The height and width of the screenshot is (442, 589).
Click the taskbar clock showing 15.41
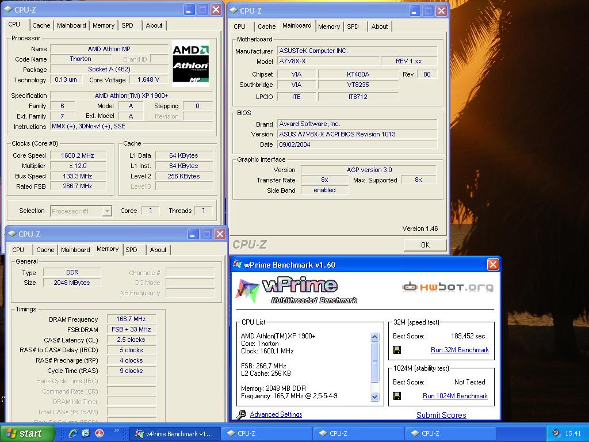click(573, 433)
